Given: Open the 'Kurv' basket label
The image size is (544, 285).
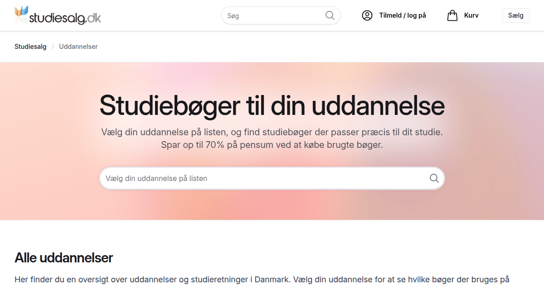Looking at the screenshot, I should tap(471, 15).
